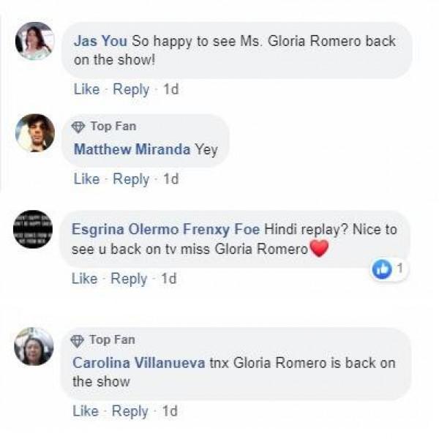
Task: Click the Top Fan diamond badge above Carolina Villanueva
Action: 78,341
